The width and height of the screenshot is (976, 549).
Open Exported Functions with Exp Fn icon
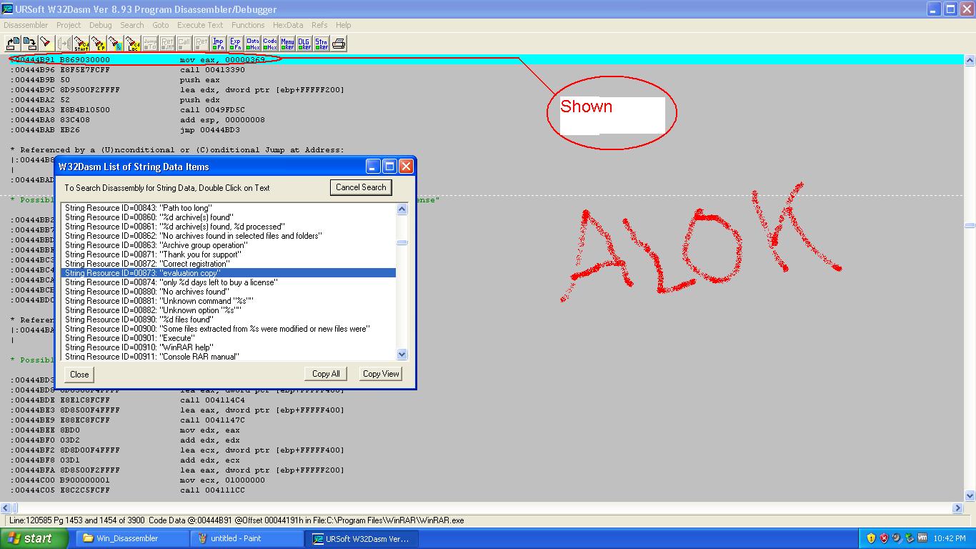[235, 44]
